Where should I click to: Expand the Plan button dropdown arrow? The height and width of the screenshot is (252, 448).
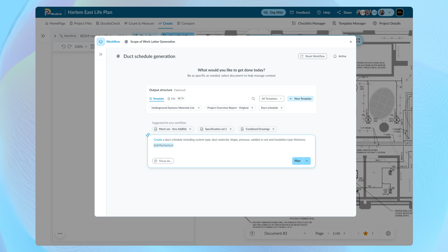[x=307, y=161]
